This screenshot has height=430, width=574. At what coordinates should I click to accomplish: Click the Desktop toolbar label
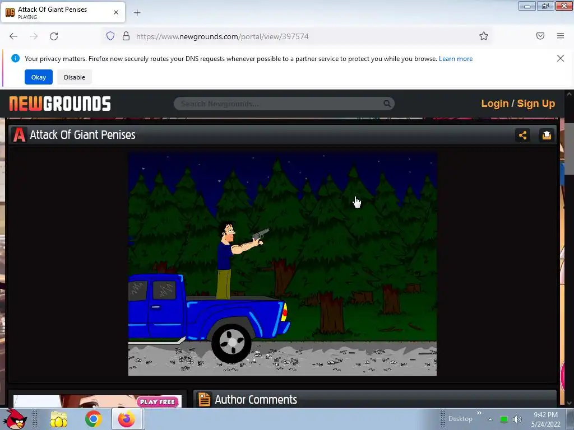[460, 419]
